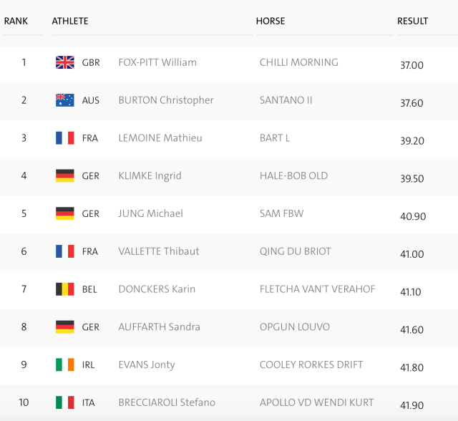Select the Belgium flag icon
Image resolution: width=458 pixels, height=421 pixels.
click(65, 289)
